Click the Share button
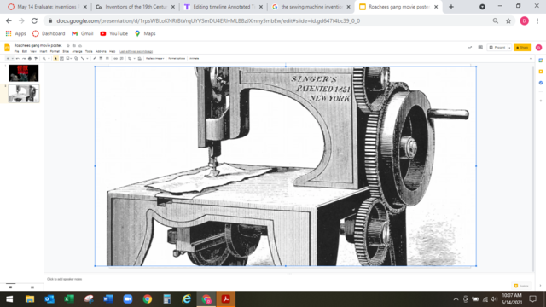 (522, 48)
